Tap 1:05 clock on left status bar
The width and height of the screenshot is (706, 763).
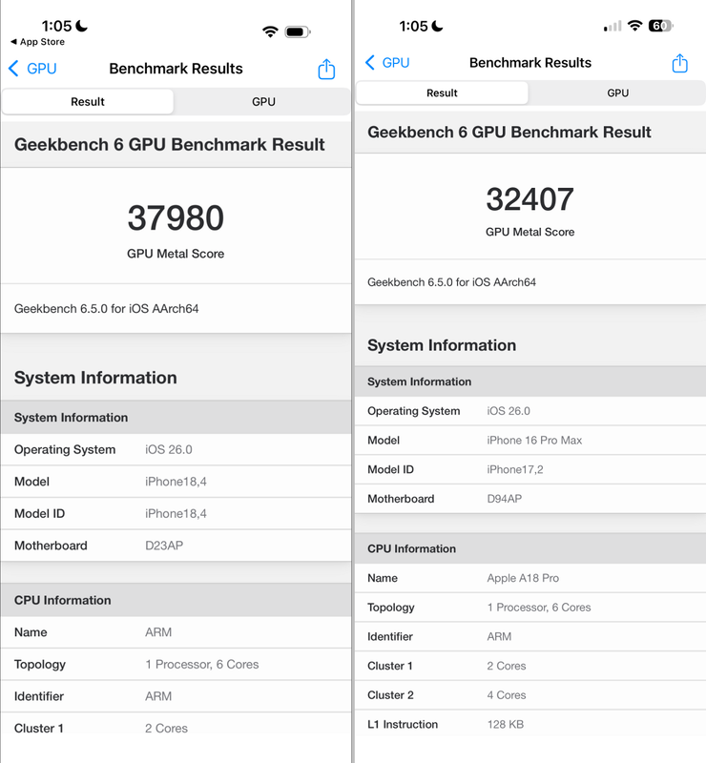(x=56, y=26)
